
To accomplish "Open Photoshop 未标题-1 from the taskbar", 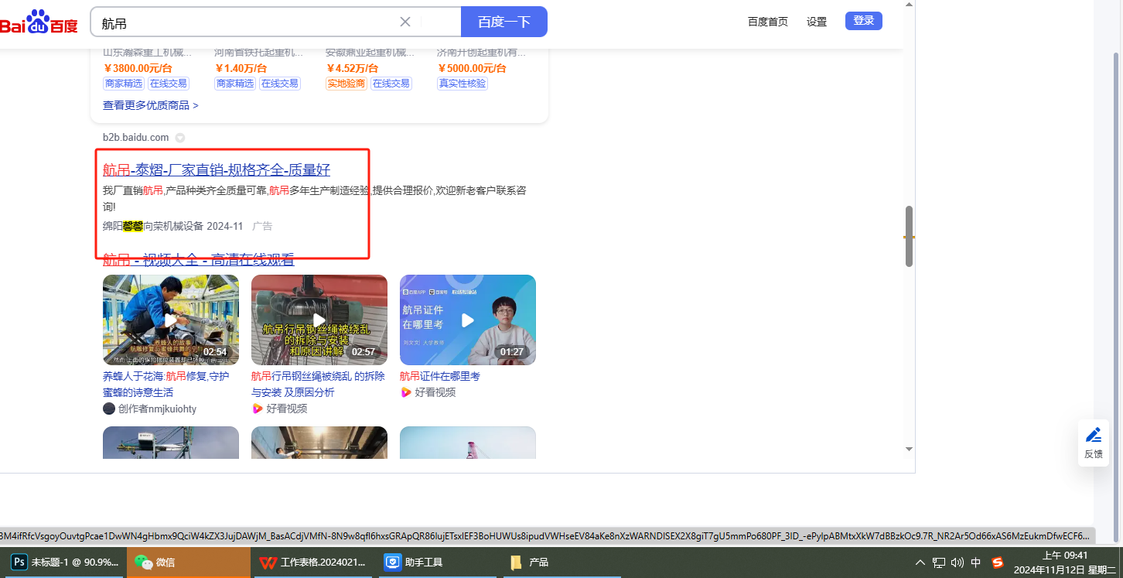I will [x=64, y=563].
